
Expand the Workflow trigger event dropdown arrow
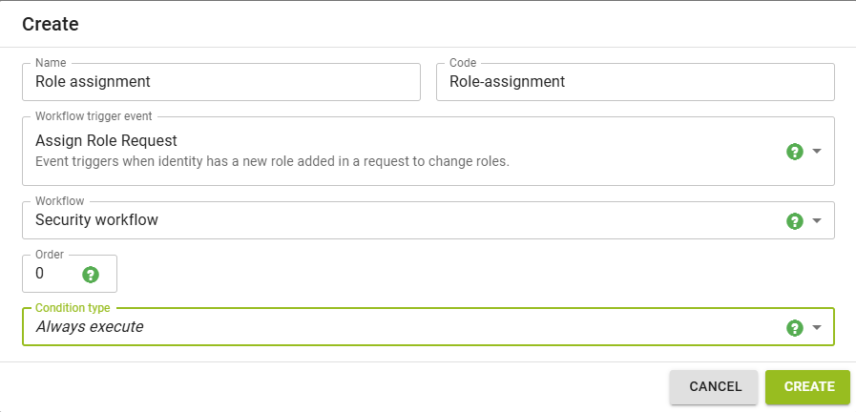click(817, 152)
